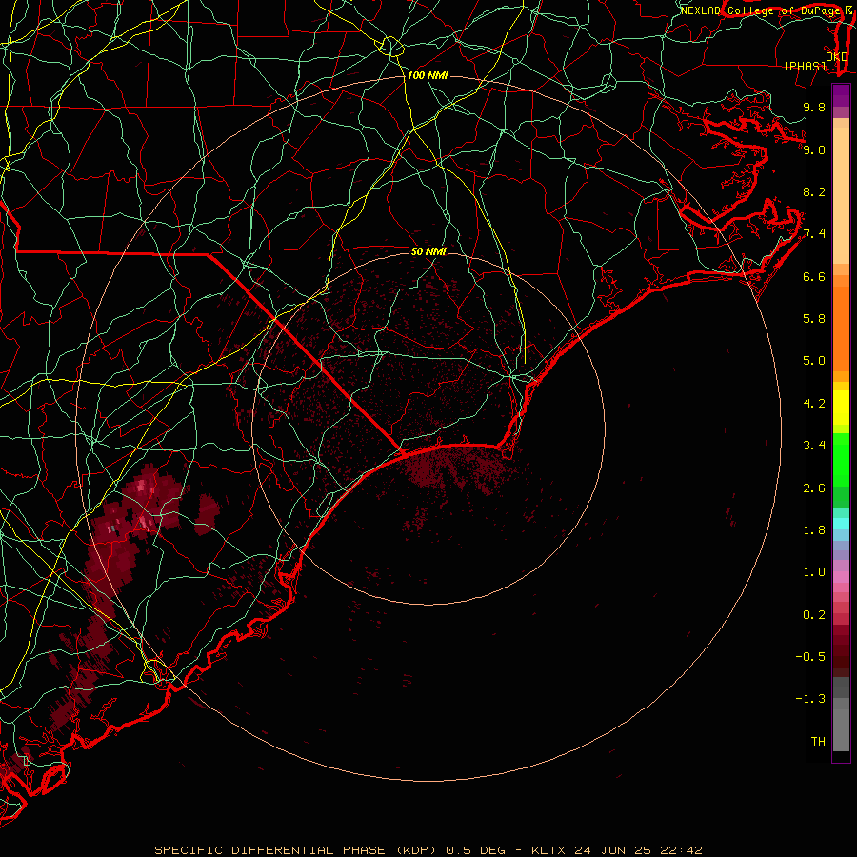The width and height of the screenshot is (857, 857).
Task: Click the "50 NMI" range ring label
Action: tap(428, 251)
